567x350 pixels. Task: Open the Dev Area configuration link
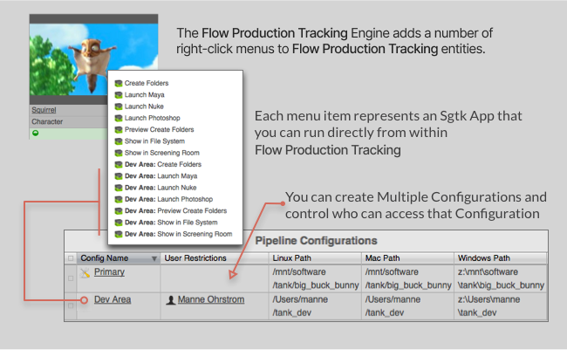point(112,300)
